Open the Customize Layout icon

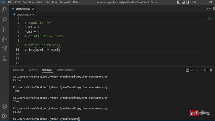pos(194,2)
